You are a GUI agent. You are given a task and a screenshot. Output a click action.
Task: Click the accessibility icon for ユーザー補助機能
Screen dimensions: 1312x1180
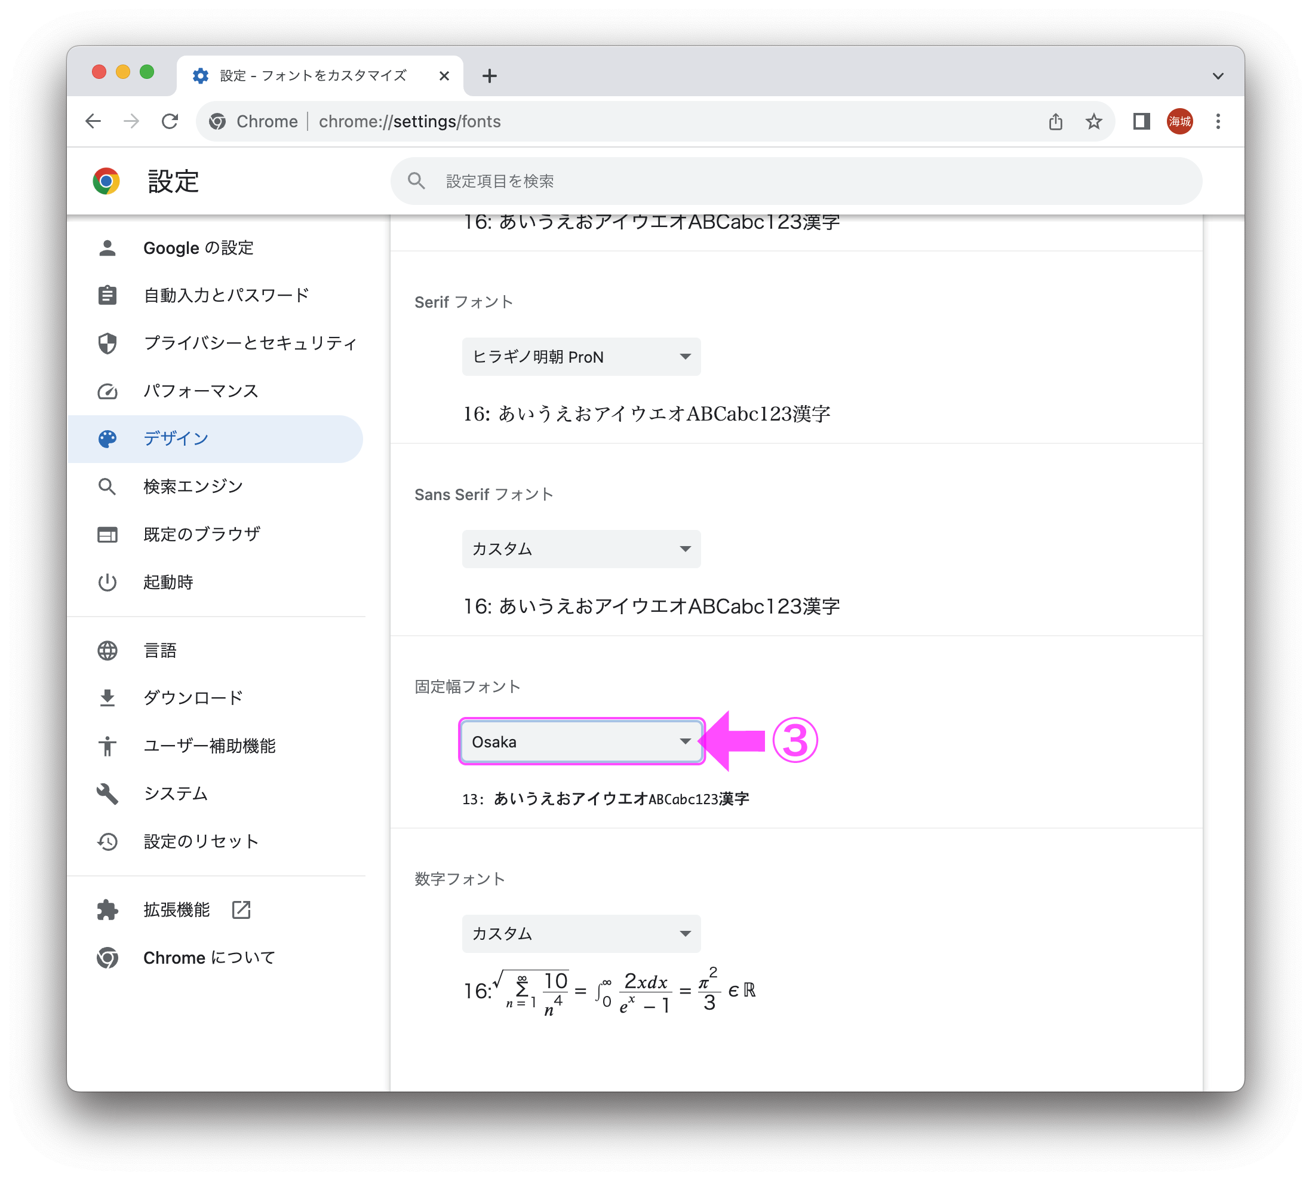click(x=107, y=746)
